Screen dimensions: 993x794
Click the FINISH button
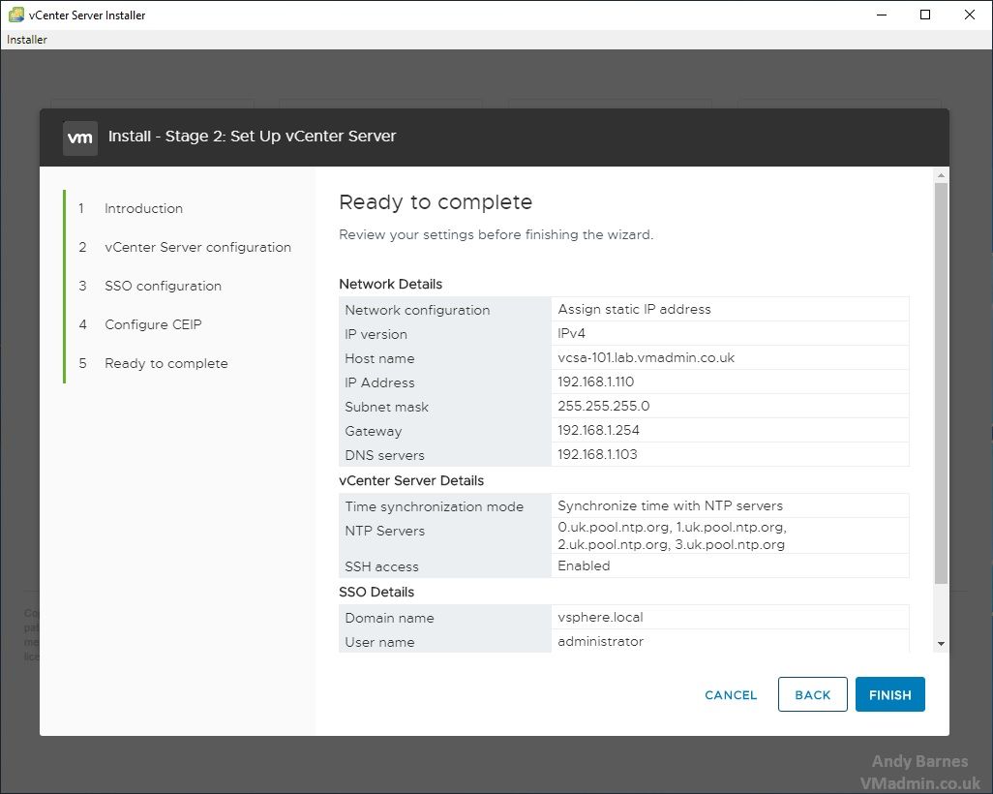click(x=889, y=694)
